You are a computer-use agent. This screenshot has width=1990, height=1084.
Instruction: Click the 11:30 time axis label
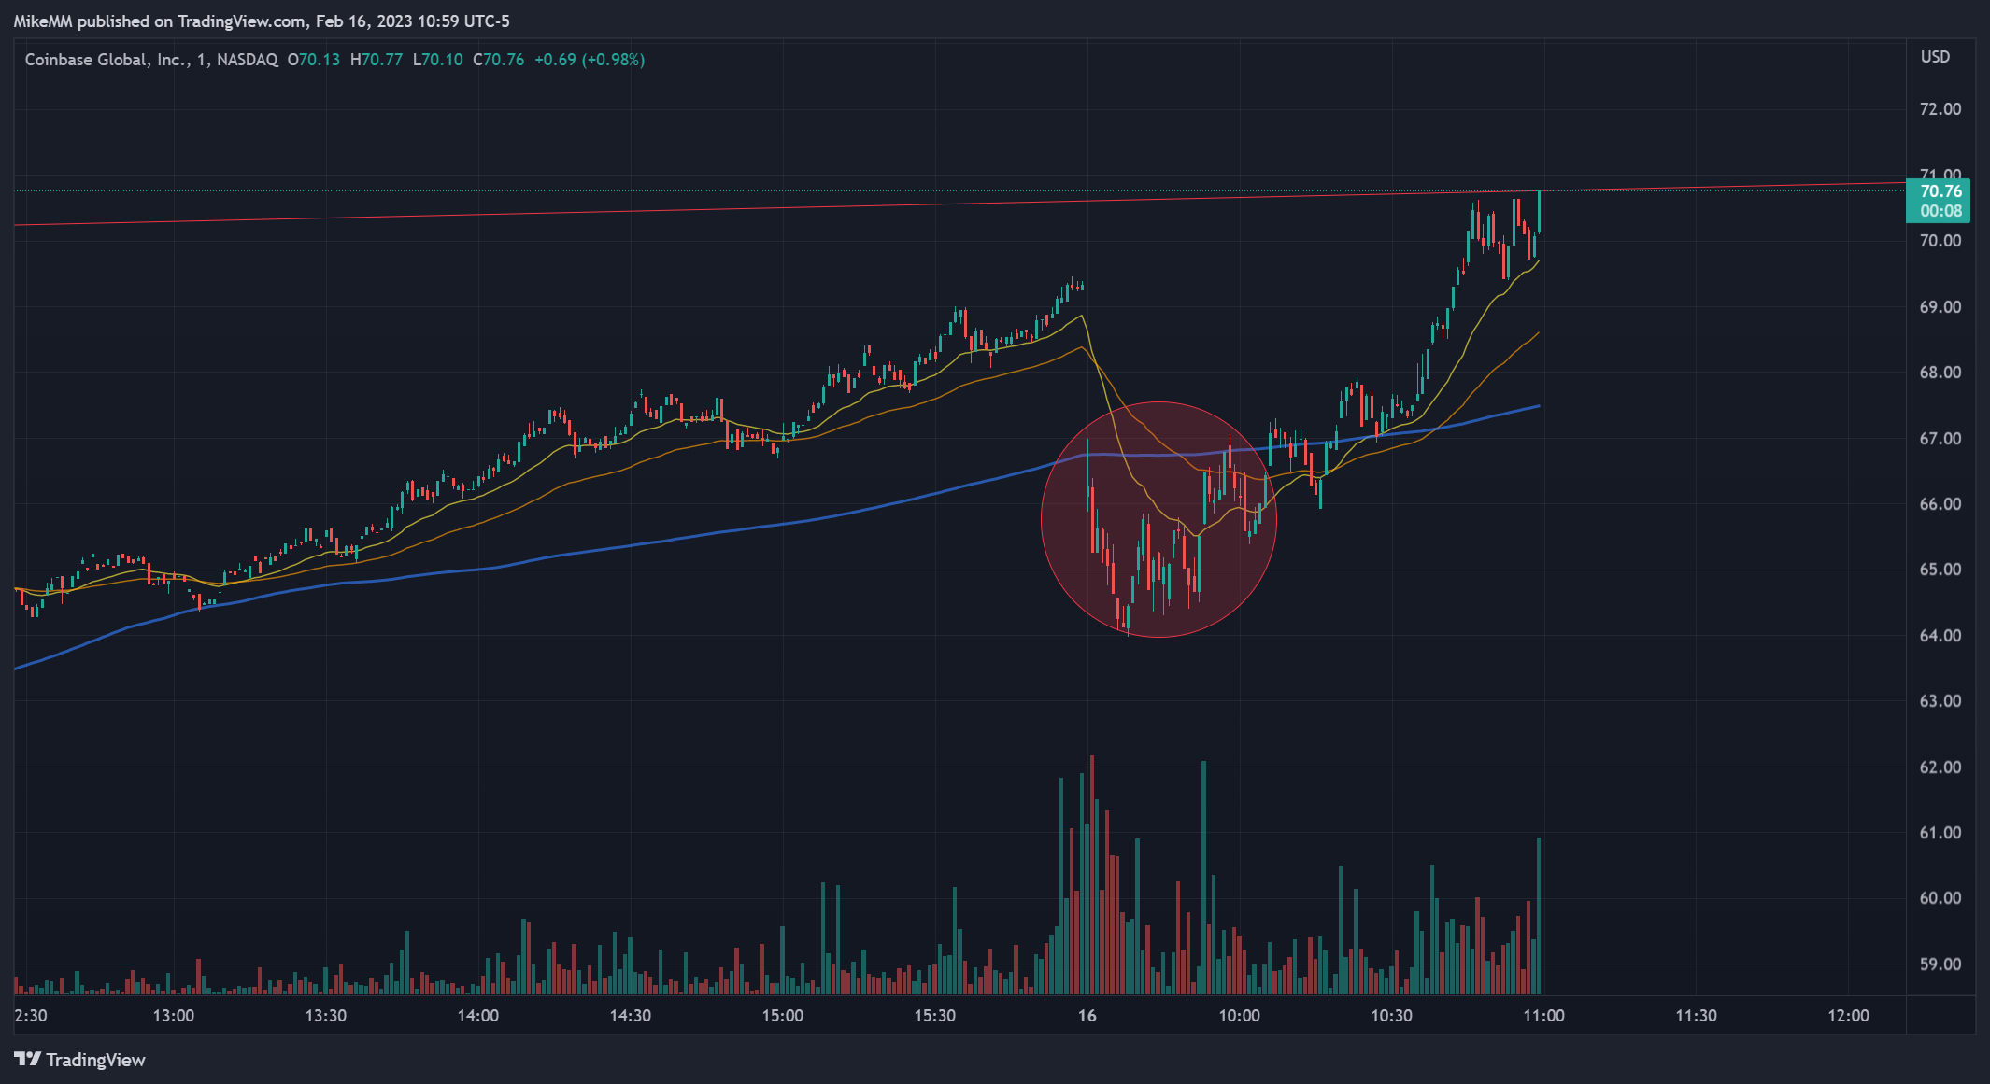click(1697, 1016)
